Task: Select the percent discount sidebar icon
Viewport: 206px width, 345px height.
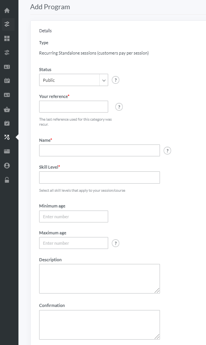Action: point(7,137)
